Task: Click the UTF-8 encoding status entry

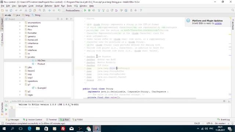Action: 210,123
